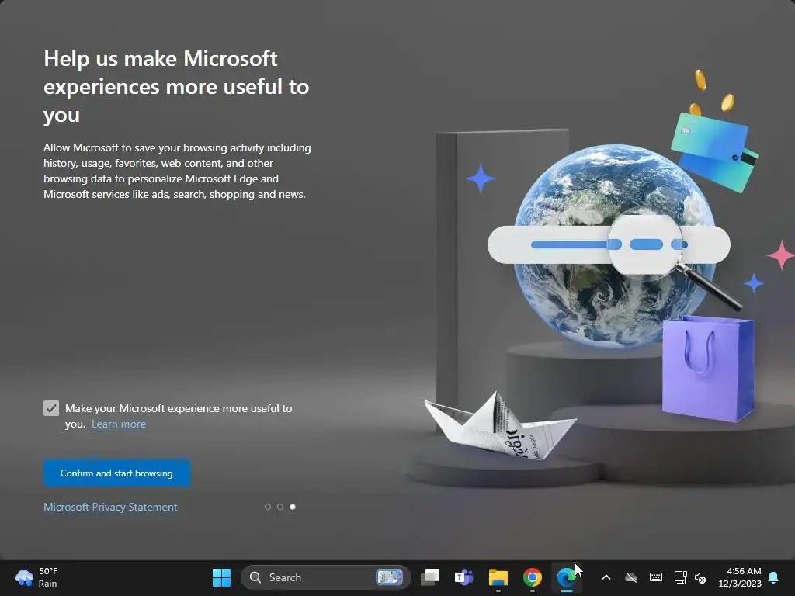Click Confirm and start browsing button
The height and width of the screenshot is (596, 795).
[116, 473]
